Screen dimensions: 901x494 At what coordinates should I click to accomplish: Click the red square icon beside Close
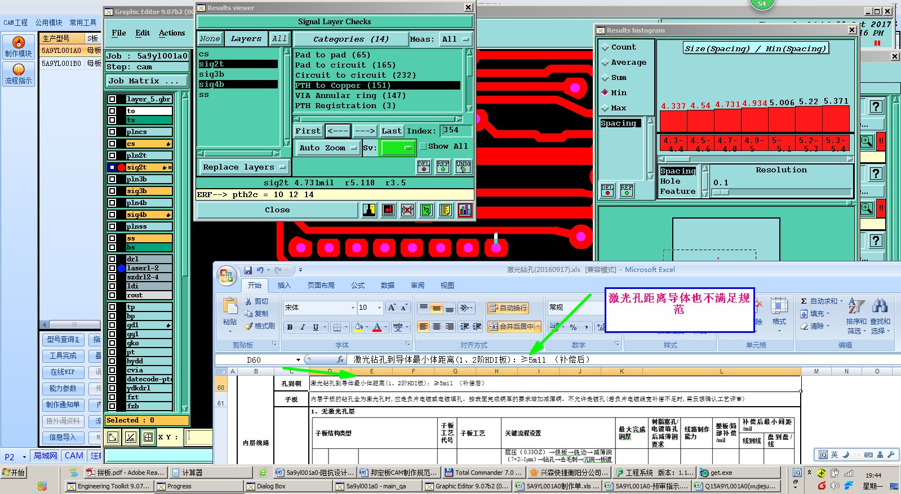coord(388,210)
